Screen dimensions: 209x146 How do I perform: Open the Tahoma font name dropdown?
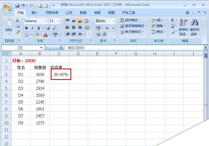coord(47,21)
